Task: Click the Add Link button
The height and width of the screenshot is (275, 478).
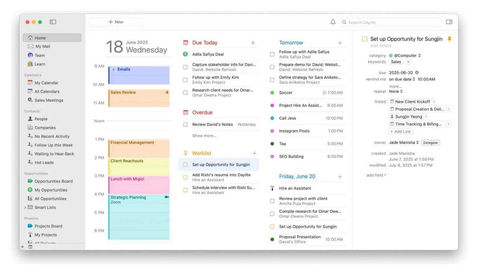Action: tap(400, 132)
